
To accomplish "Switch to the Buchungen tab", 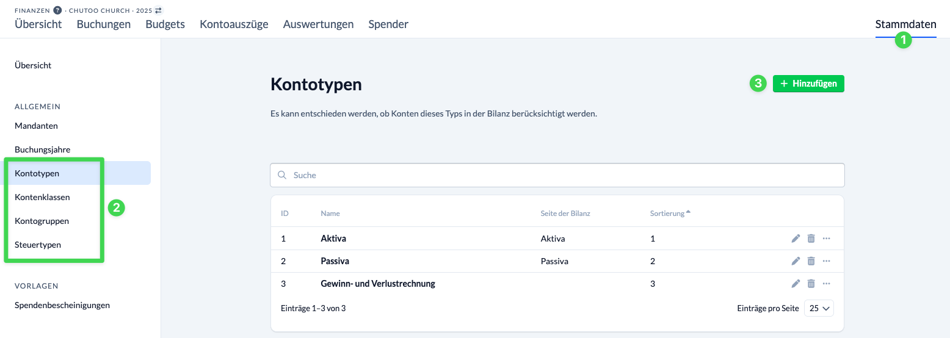I will click(104, 24).
